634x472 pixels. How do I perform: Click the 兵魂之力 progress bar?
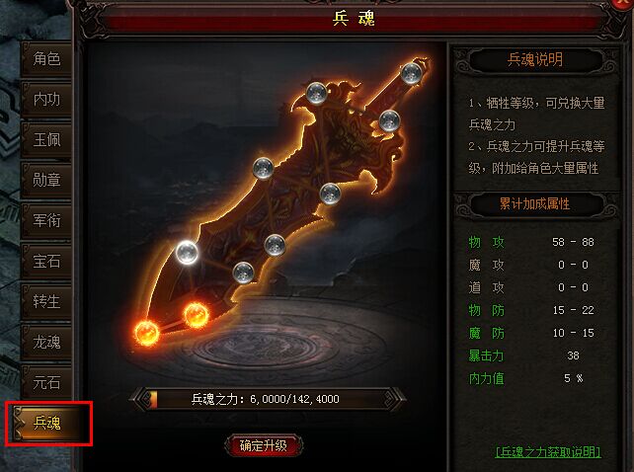267,399
